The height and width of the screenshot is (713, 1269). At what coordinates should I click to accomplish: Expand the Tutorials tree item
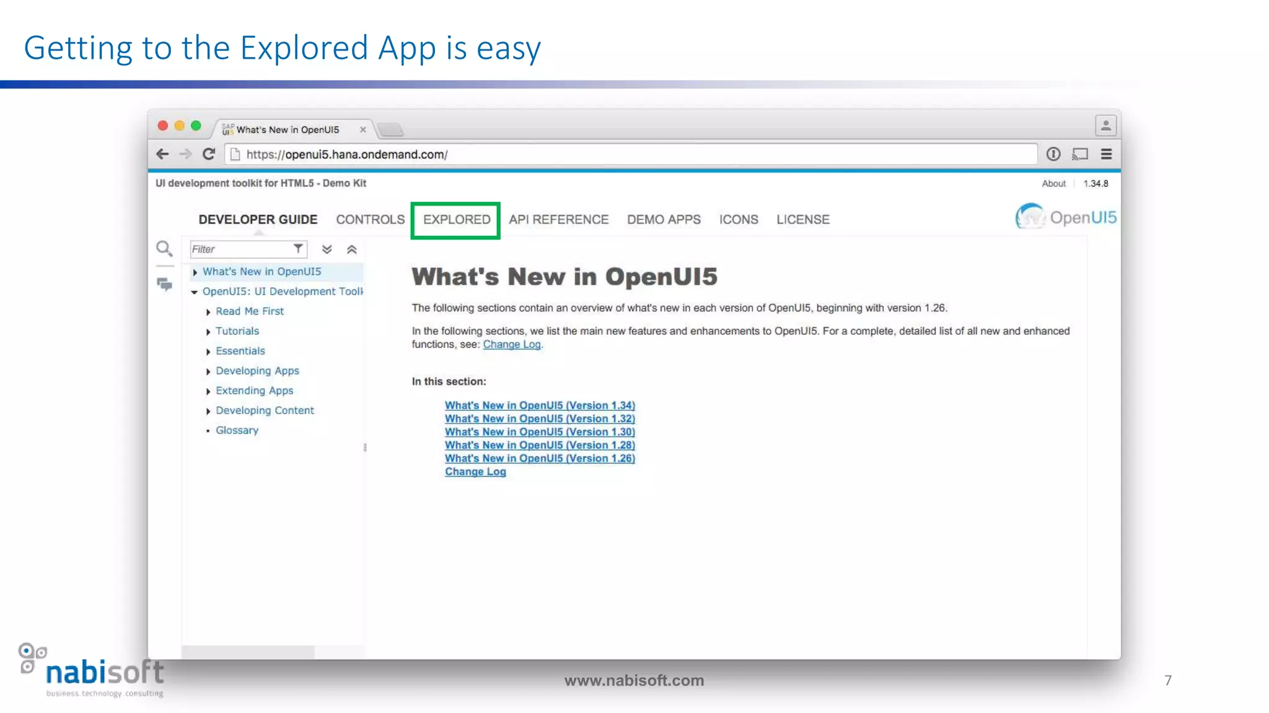tap(208, 332)
